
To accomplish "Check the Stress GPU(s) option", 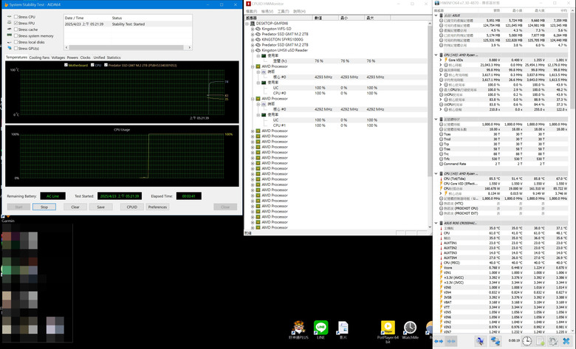I will point(16,48).
